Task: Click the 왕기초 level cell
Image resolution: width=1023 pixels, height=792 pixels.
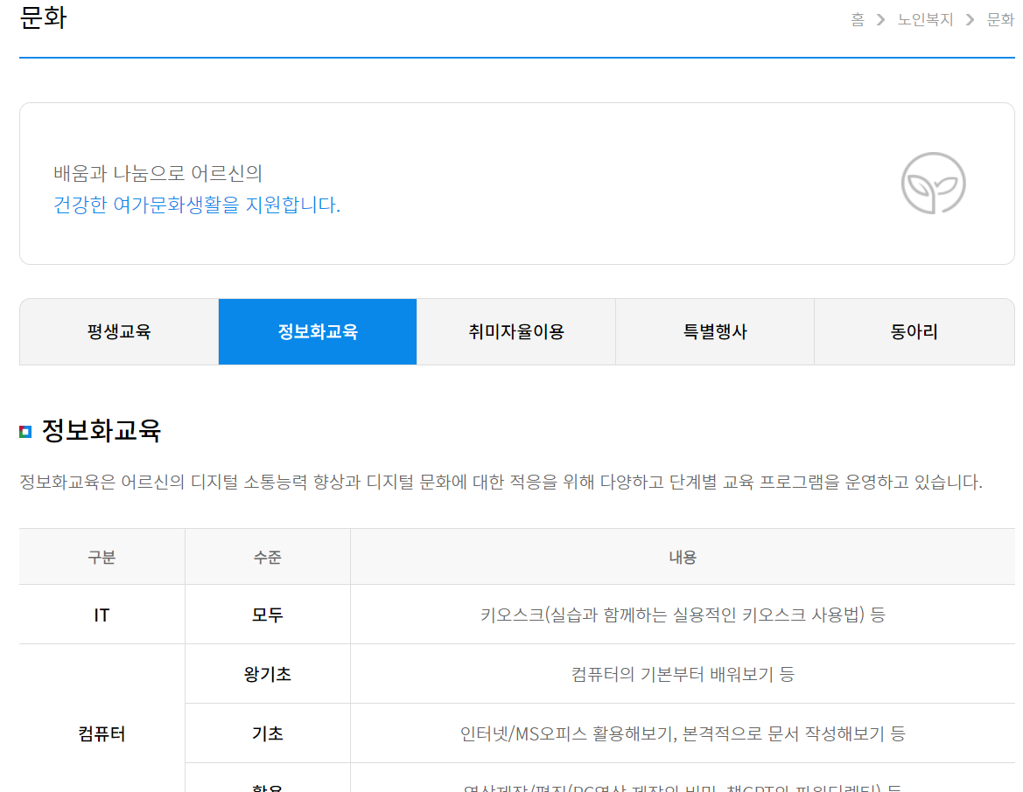Action: [267, 674]
